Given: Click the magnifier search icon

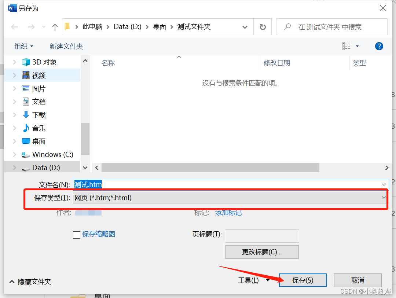Looking at the screenshot, I should (287, 26).
